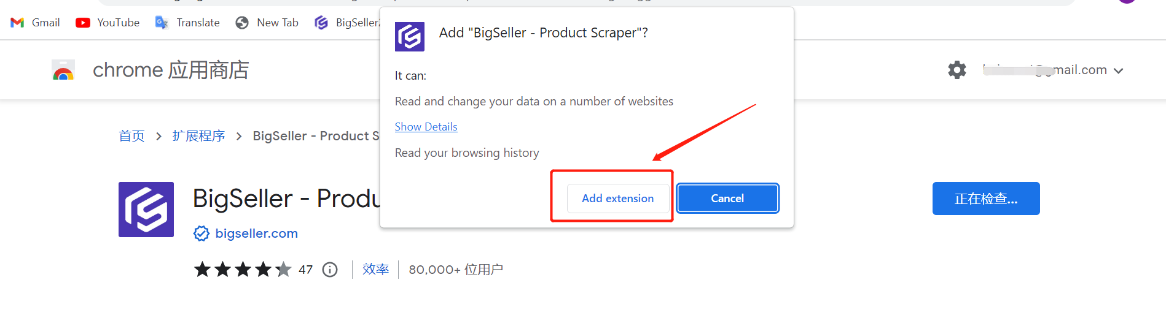Cancel the add extension dialog

click(x=727, y=199)
